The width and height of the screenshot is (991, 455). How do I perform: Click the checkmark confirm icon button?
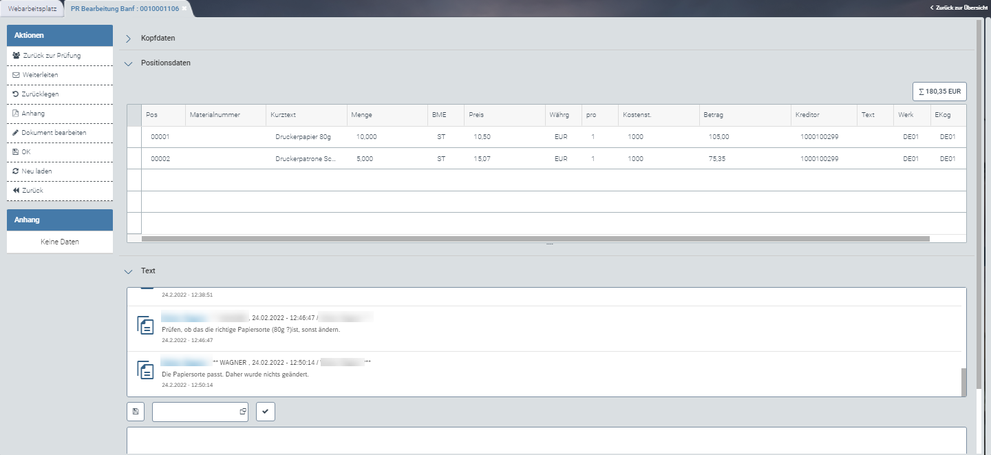pyautogui.click(x=266, y=412)
